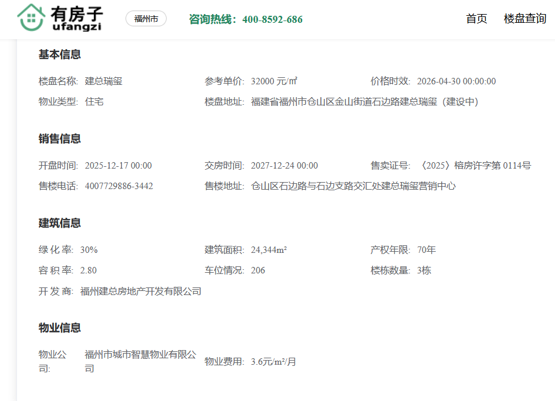555x401 pixels.
Task: Click the 销售信息 section heading
Action: (x=60, y=139)
